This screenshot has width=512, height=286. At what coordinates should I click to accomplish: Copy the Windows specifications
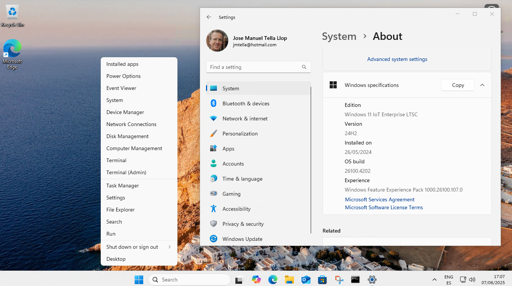pyautogui.click(x=458, y=85)
